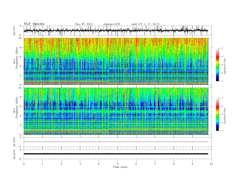The image size is (238, 184).
Task: Click the "-7" tick on ch.2 color bar
Action: [x=221, y=131]
